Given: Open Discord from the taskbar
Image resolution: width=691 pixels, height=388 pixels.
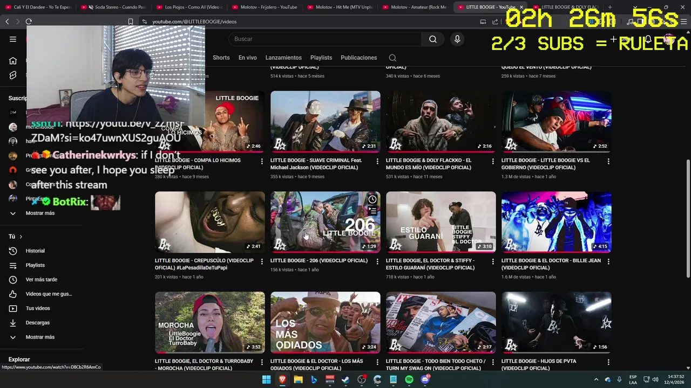Looking at the screenshot, I should (x=425, y=380).
